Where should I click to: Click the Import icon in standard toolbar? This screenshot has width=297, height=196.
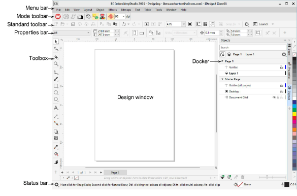point(146,24)
